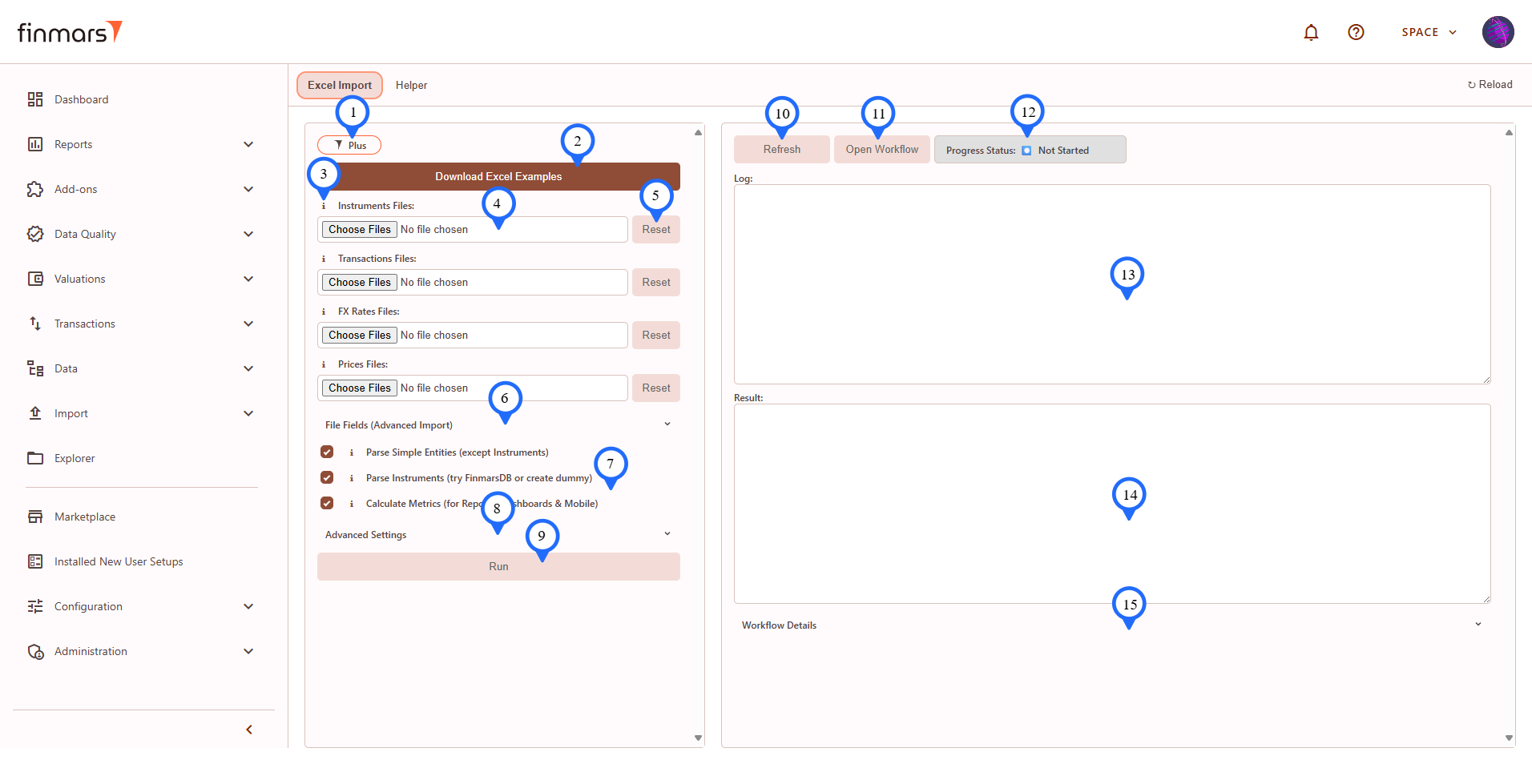
Task: Click the Valuations sidebar icon
Action: (35, 279)
